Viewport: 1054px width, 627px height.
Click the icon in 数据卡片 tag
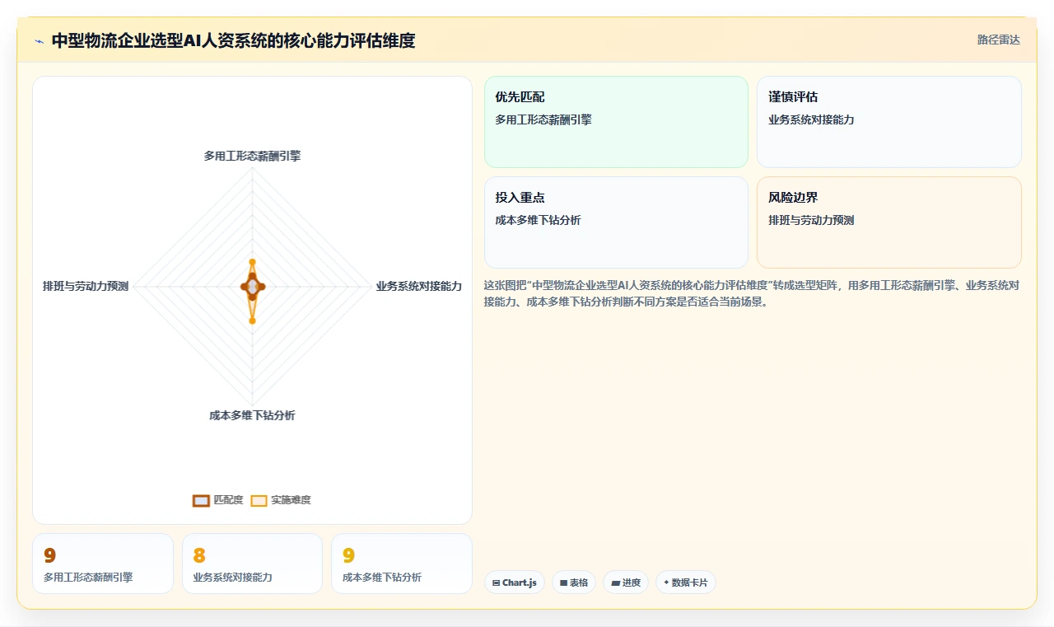click(x=666, y=583)
